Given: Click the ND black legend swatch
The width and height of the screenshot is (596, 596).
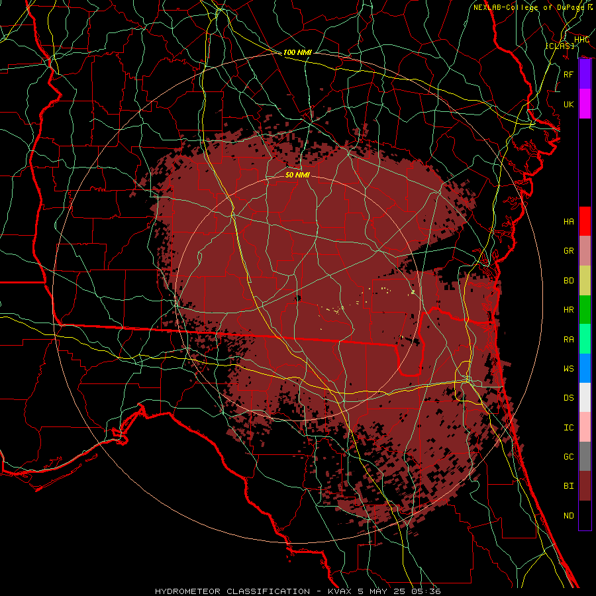Looking at the screenshot, I should 585,515.
